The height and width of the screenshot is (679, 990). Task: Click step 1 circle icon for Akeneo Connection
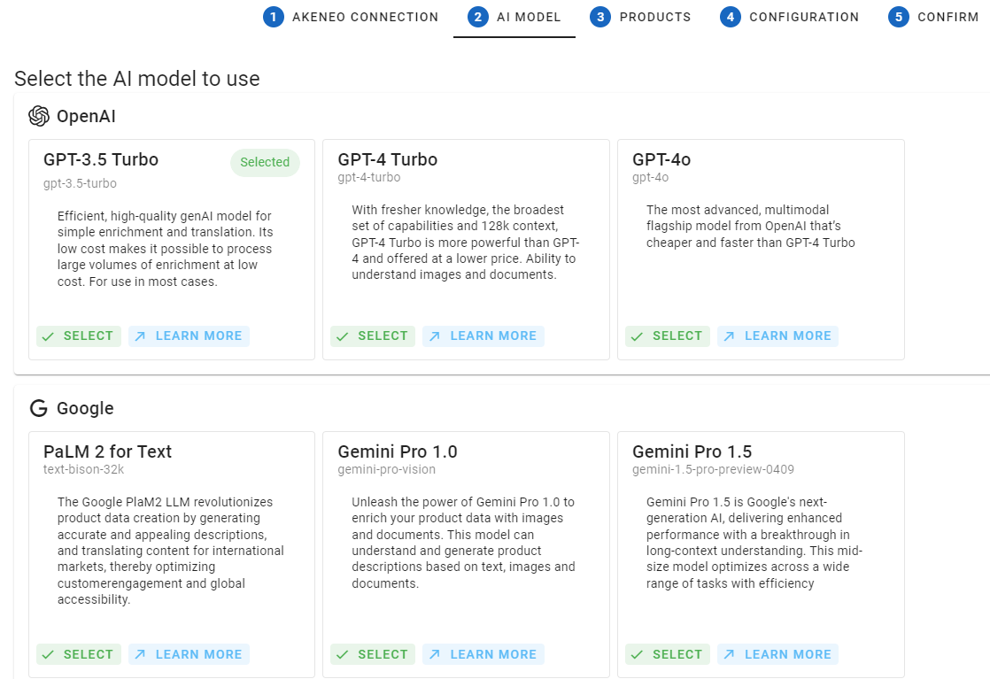click(x=274, y=16)
